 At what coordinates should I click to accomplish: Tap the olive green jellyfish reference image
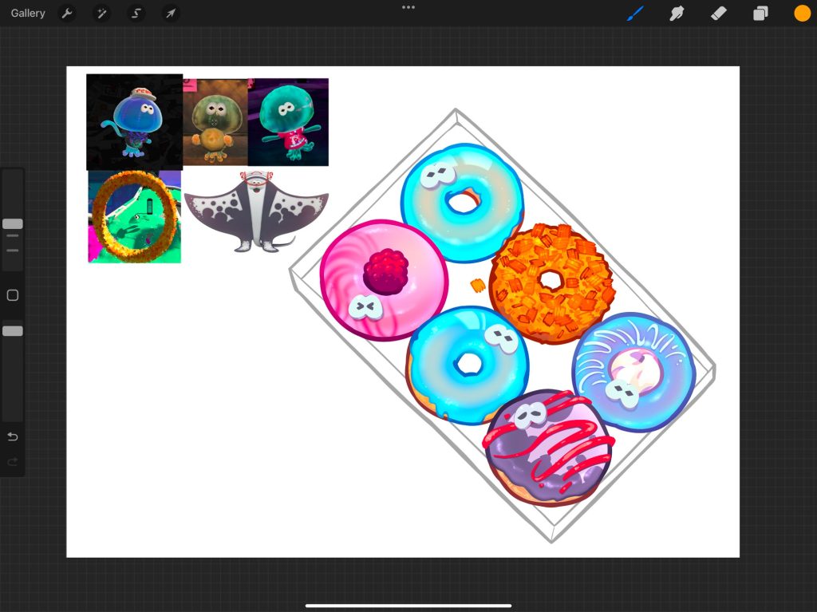(215, 123)
